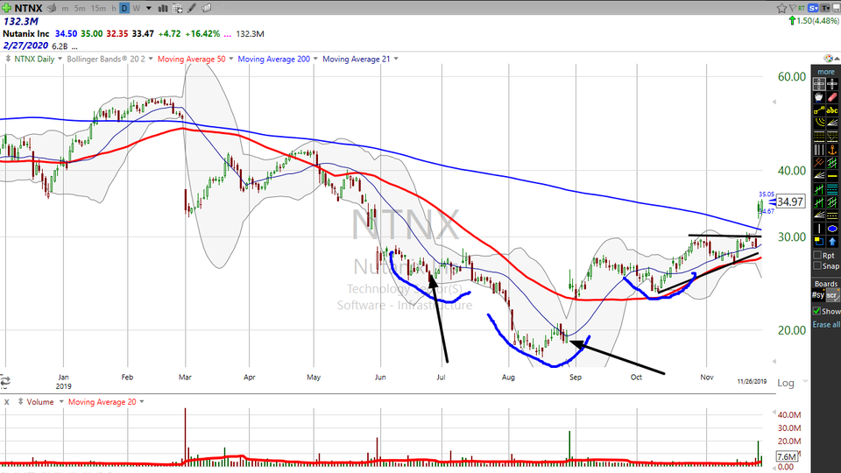Toggle the scr board button
Screen dimensions: 841x473
[x=832, y=295]
